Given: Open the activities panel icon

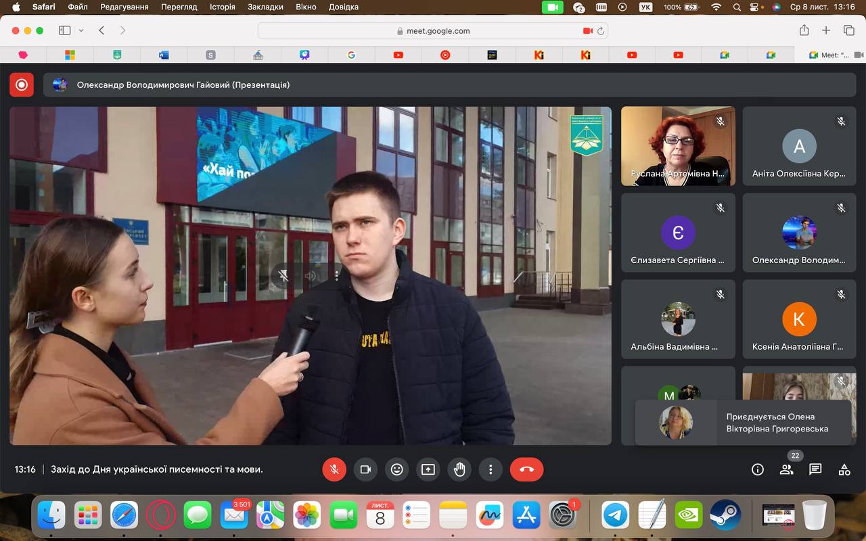Looking at the screenshot, I should pos(844,469).
